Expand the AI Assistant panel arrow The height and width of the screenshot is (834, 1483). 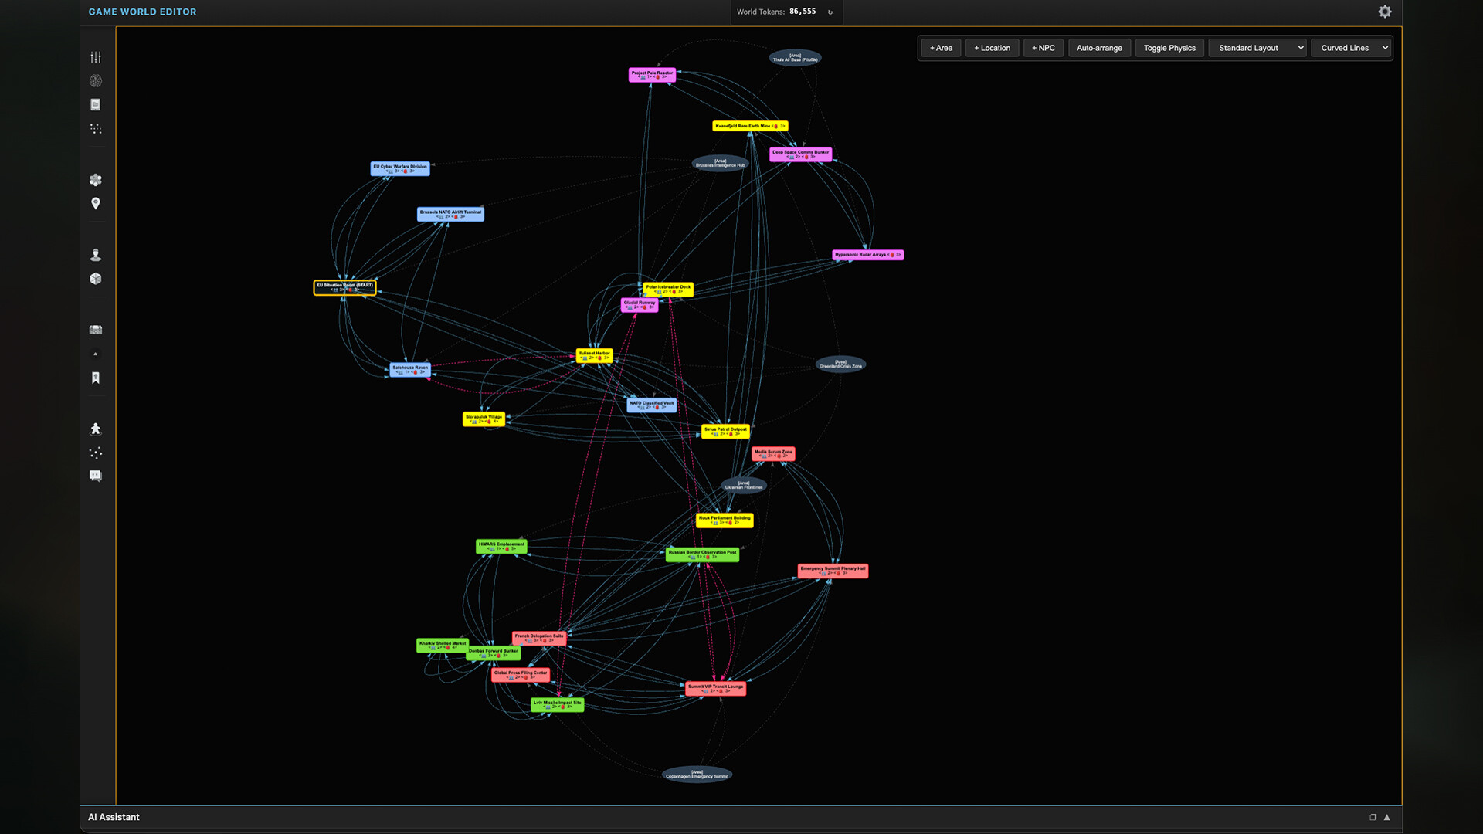pos(1387,817)
